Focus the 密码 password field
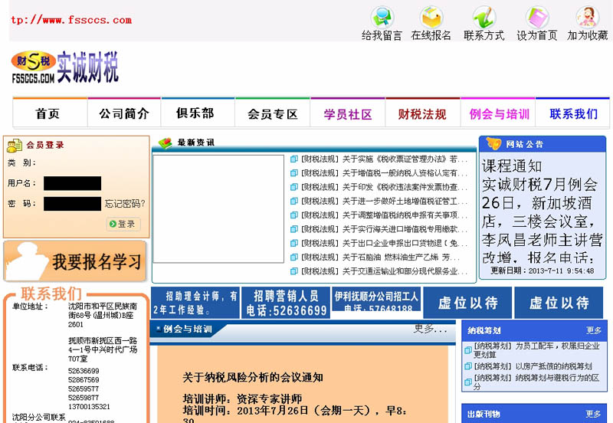 [x=72, y=203]
